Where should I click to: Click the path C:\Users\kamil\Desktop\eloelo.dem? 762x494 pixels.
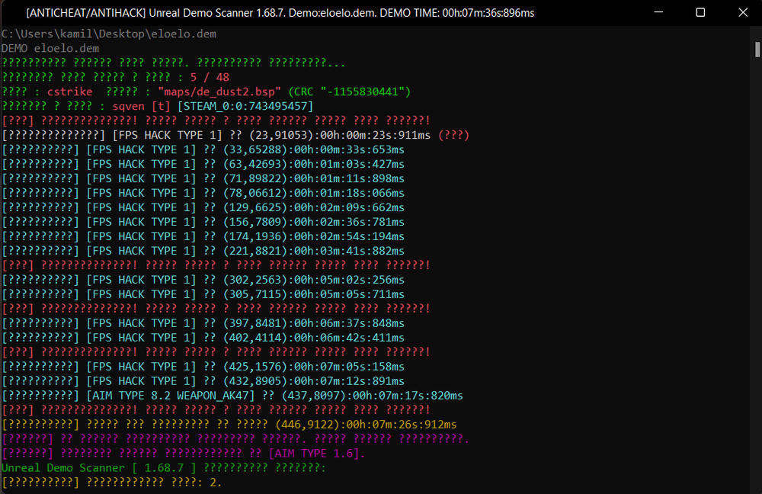click(109, 34)
